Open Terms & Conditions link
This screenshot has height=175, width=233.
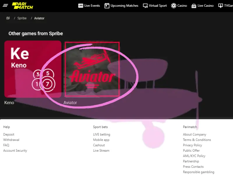coord(197,140)
